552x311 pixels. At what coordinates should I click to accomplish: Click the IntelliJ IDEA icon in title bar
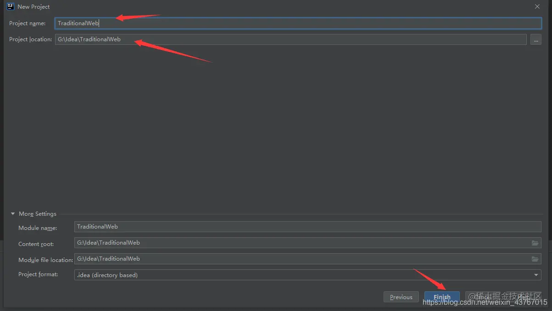pos(11,6)
